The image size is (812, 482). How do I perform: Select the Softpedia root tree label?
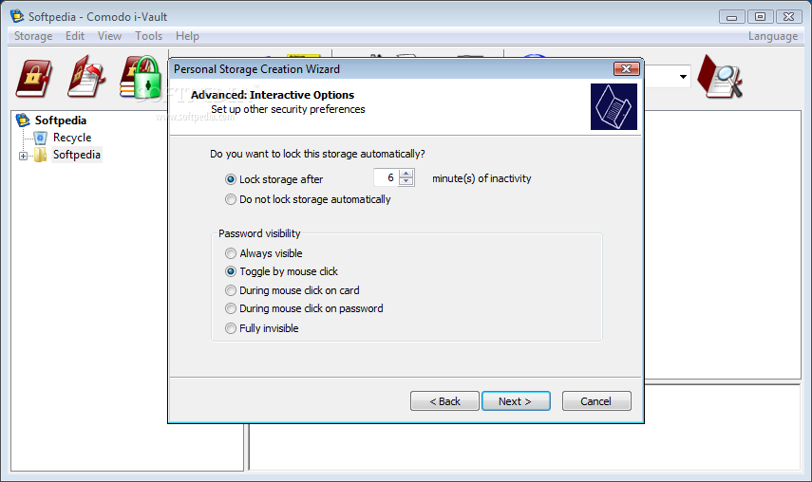(61, 120)
